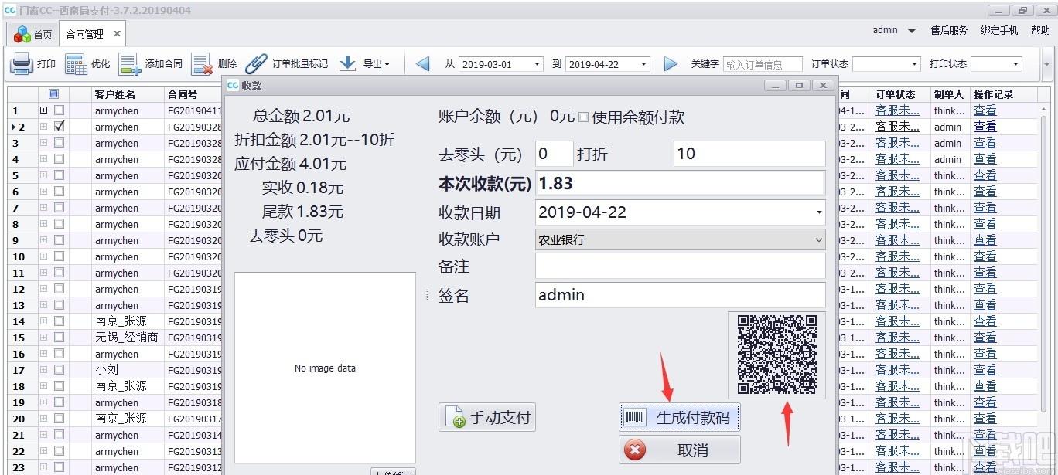
Task: Click the 客服未 status link in row 12
Action: click(897, 289)
